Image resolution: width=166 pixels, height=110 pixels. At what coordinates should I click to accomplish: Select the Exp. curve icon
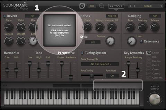click(149, 57)
